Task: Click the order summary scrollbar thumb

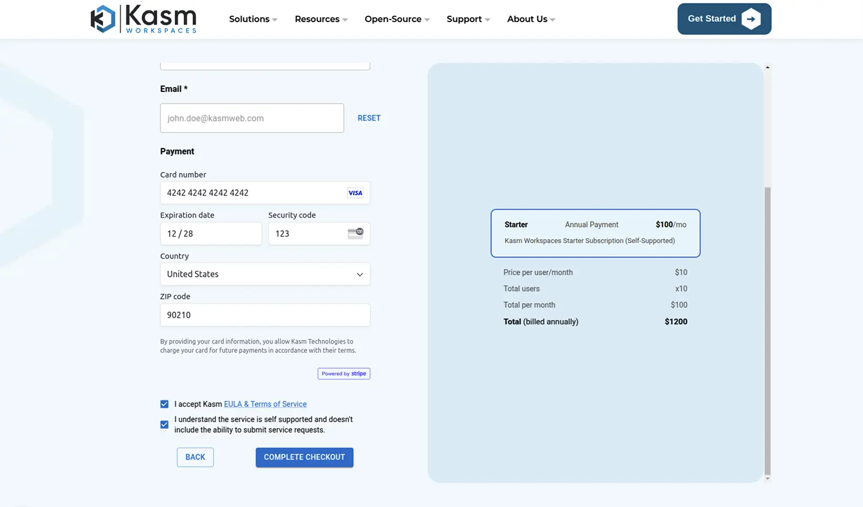Action: click(x=767, y=331)
